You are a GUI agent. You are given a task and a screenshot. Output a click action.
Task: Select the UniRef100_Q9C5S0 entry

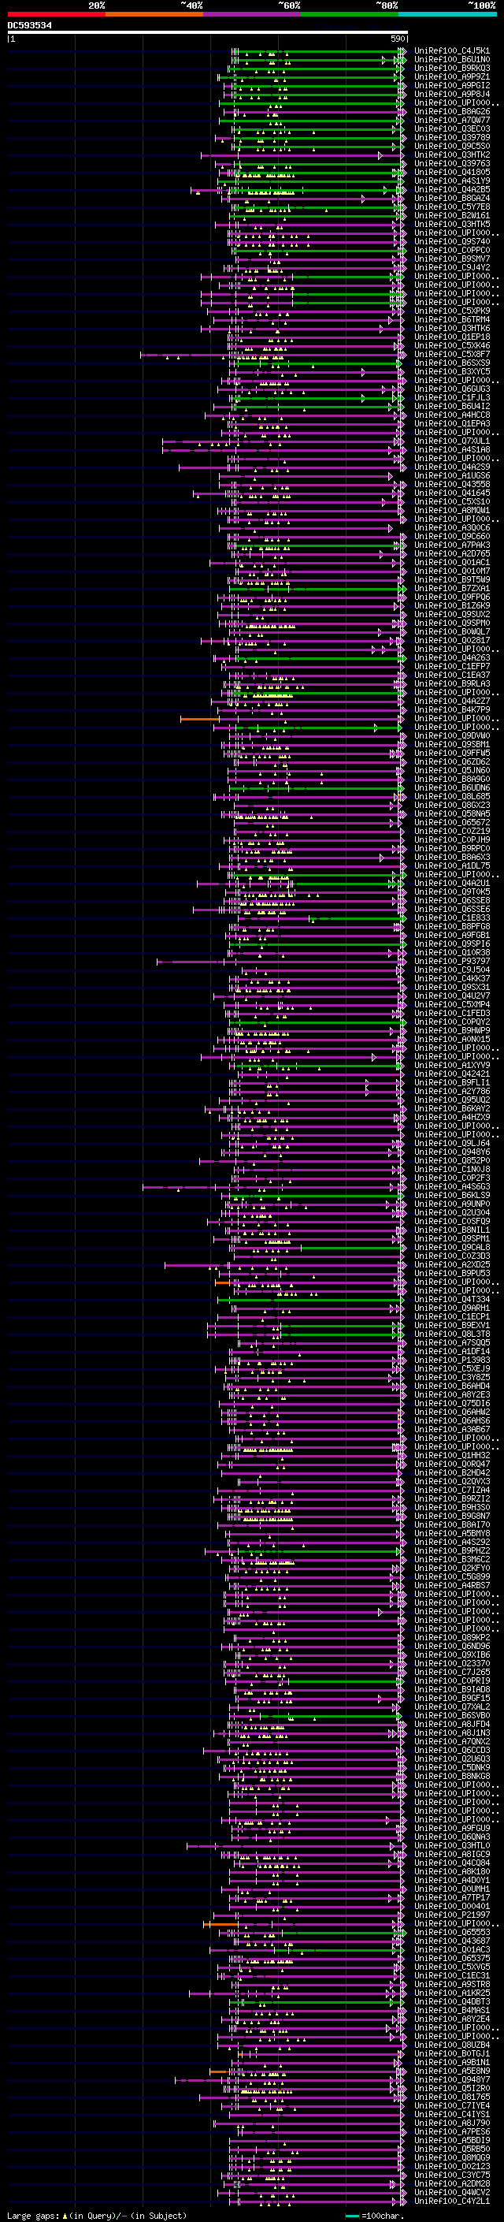point(451,146)
